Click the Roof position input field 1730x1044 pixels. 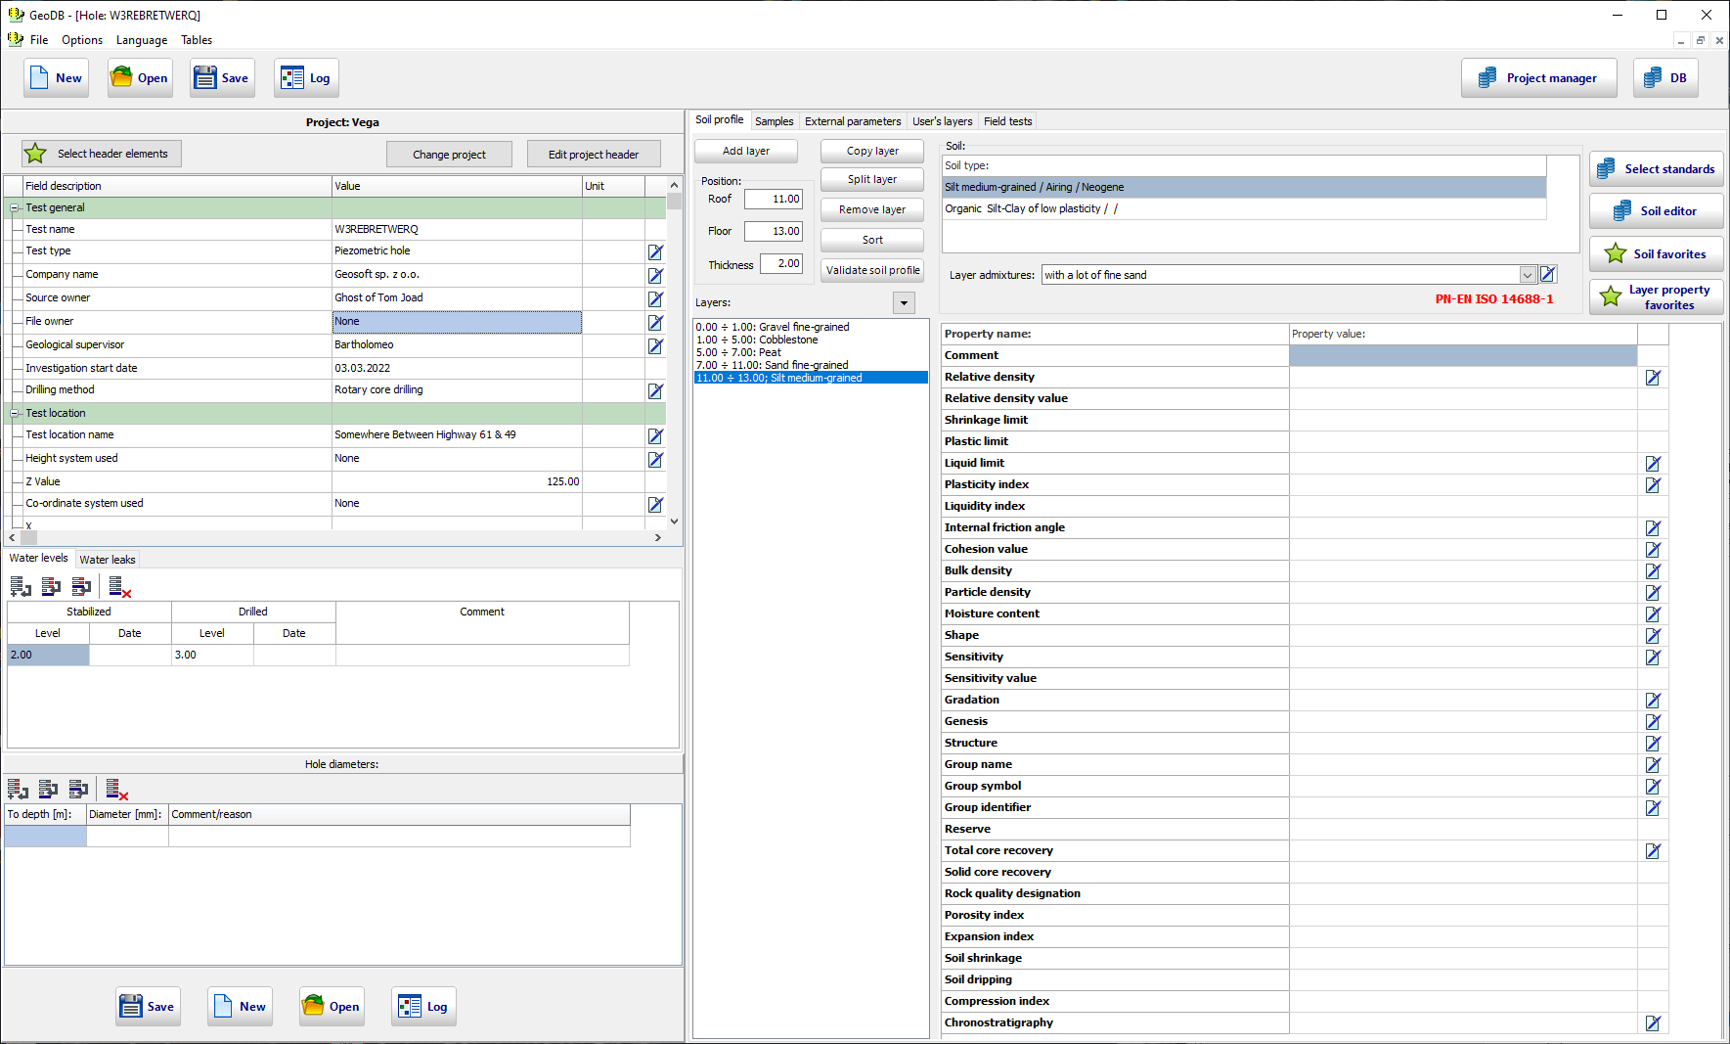(773, 200)
